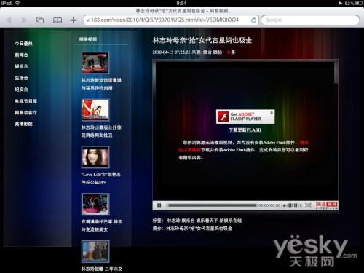Click the 林志玲 tag below the player
364x273 pixels.
click(x=173, y=221)
